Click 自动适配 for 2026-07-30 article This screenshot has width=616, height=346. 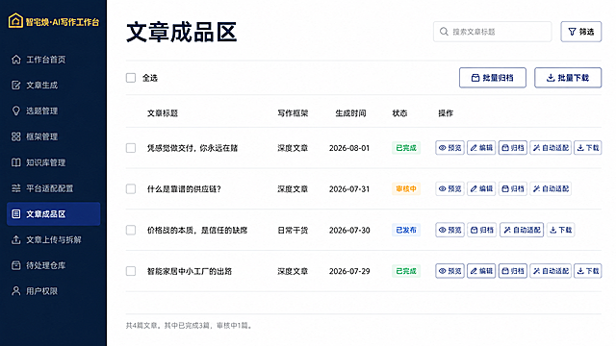click(522, 230)
